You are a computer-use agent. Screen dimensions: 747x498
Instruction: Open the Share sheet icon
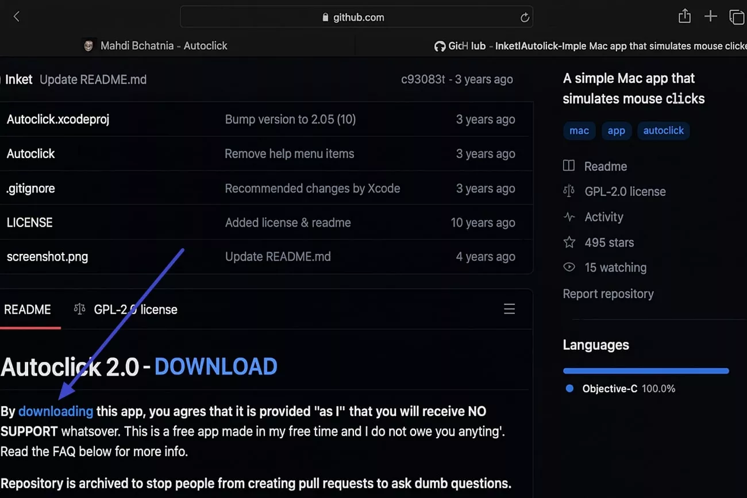[x=684, y=16]
